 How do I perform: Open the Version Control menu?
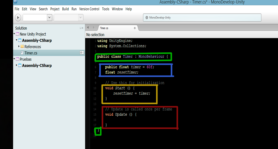coord(89,9)
